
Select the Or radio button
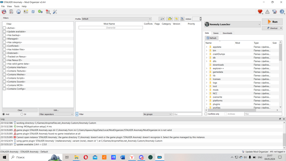coord(22,114)
